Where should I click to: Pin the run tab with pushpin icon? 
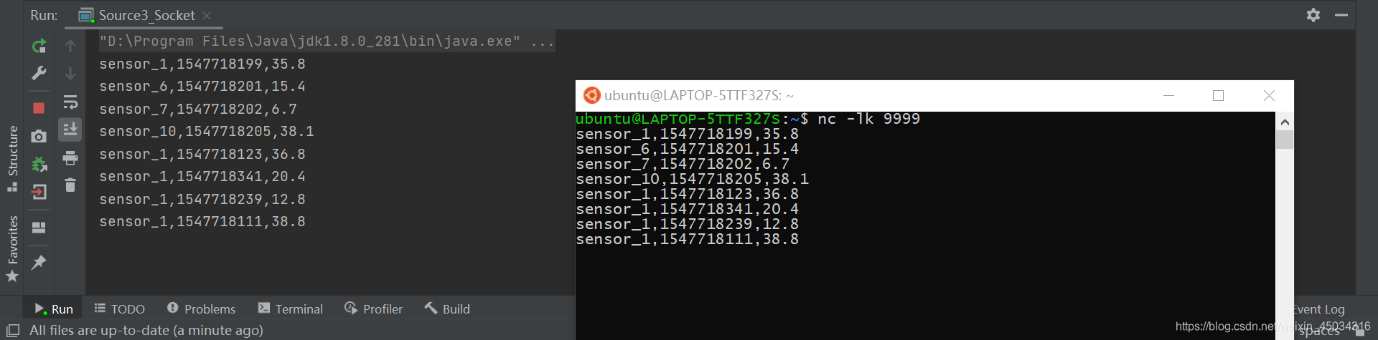[x=39, y=263]
